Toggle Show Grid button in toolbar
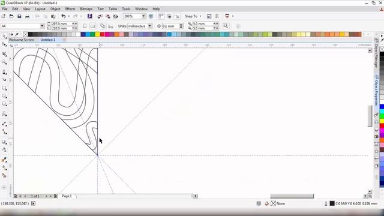The height and width of the screenshot is (216, 384). coord(169,16)
